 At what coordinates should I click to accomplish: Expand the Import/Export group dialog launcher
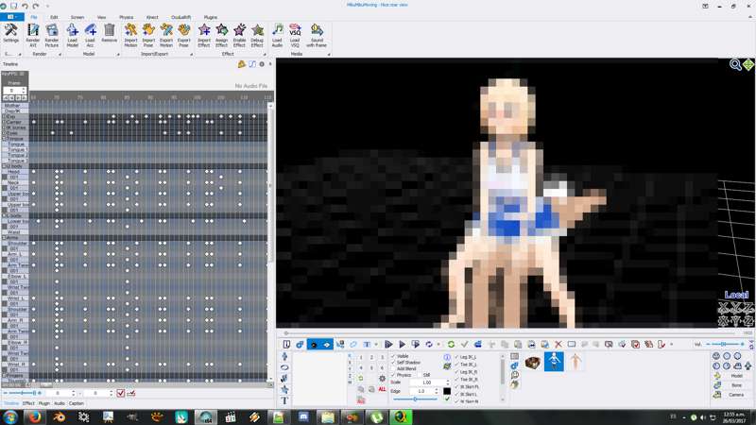(x=192, y=55)
